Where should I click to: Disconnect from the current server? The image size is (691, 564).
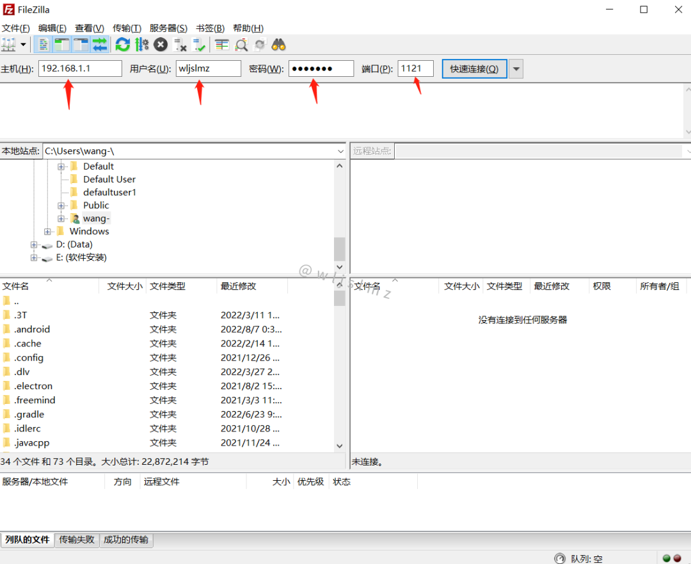coord(180,45)
